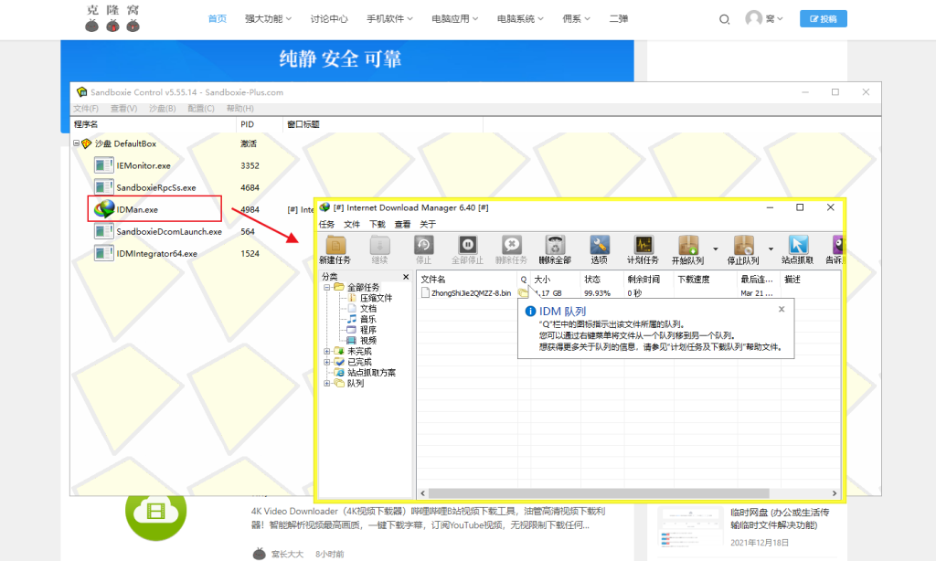The image size is (936, 561).
Task: Close the 分类 categories panel
Action: (406, 277)
